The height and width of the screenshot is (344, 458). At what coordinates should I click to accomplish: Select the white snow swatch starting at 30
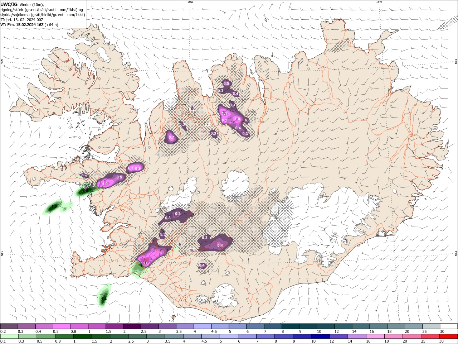tap(448, 326)
